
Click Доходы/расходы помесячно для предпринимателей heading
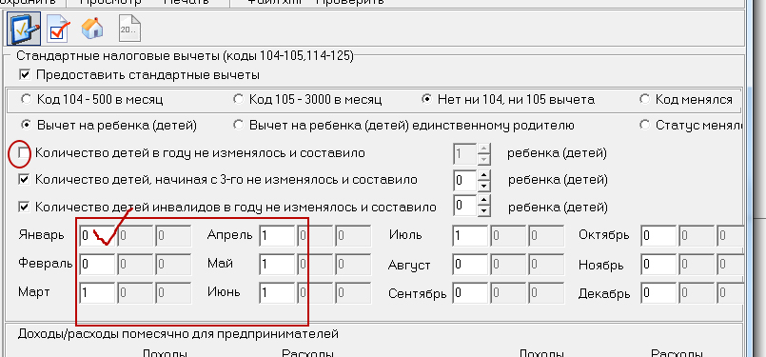pyautogui.click(x=178, y=334)
